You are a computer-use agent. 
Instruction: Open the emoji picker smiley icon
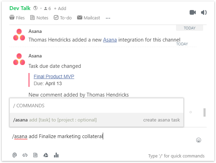coord(199,140)
